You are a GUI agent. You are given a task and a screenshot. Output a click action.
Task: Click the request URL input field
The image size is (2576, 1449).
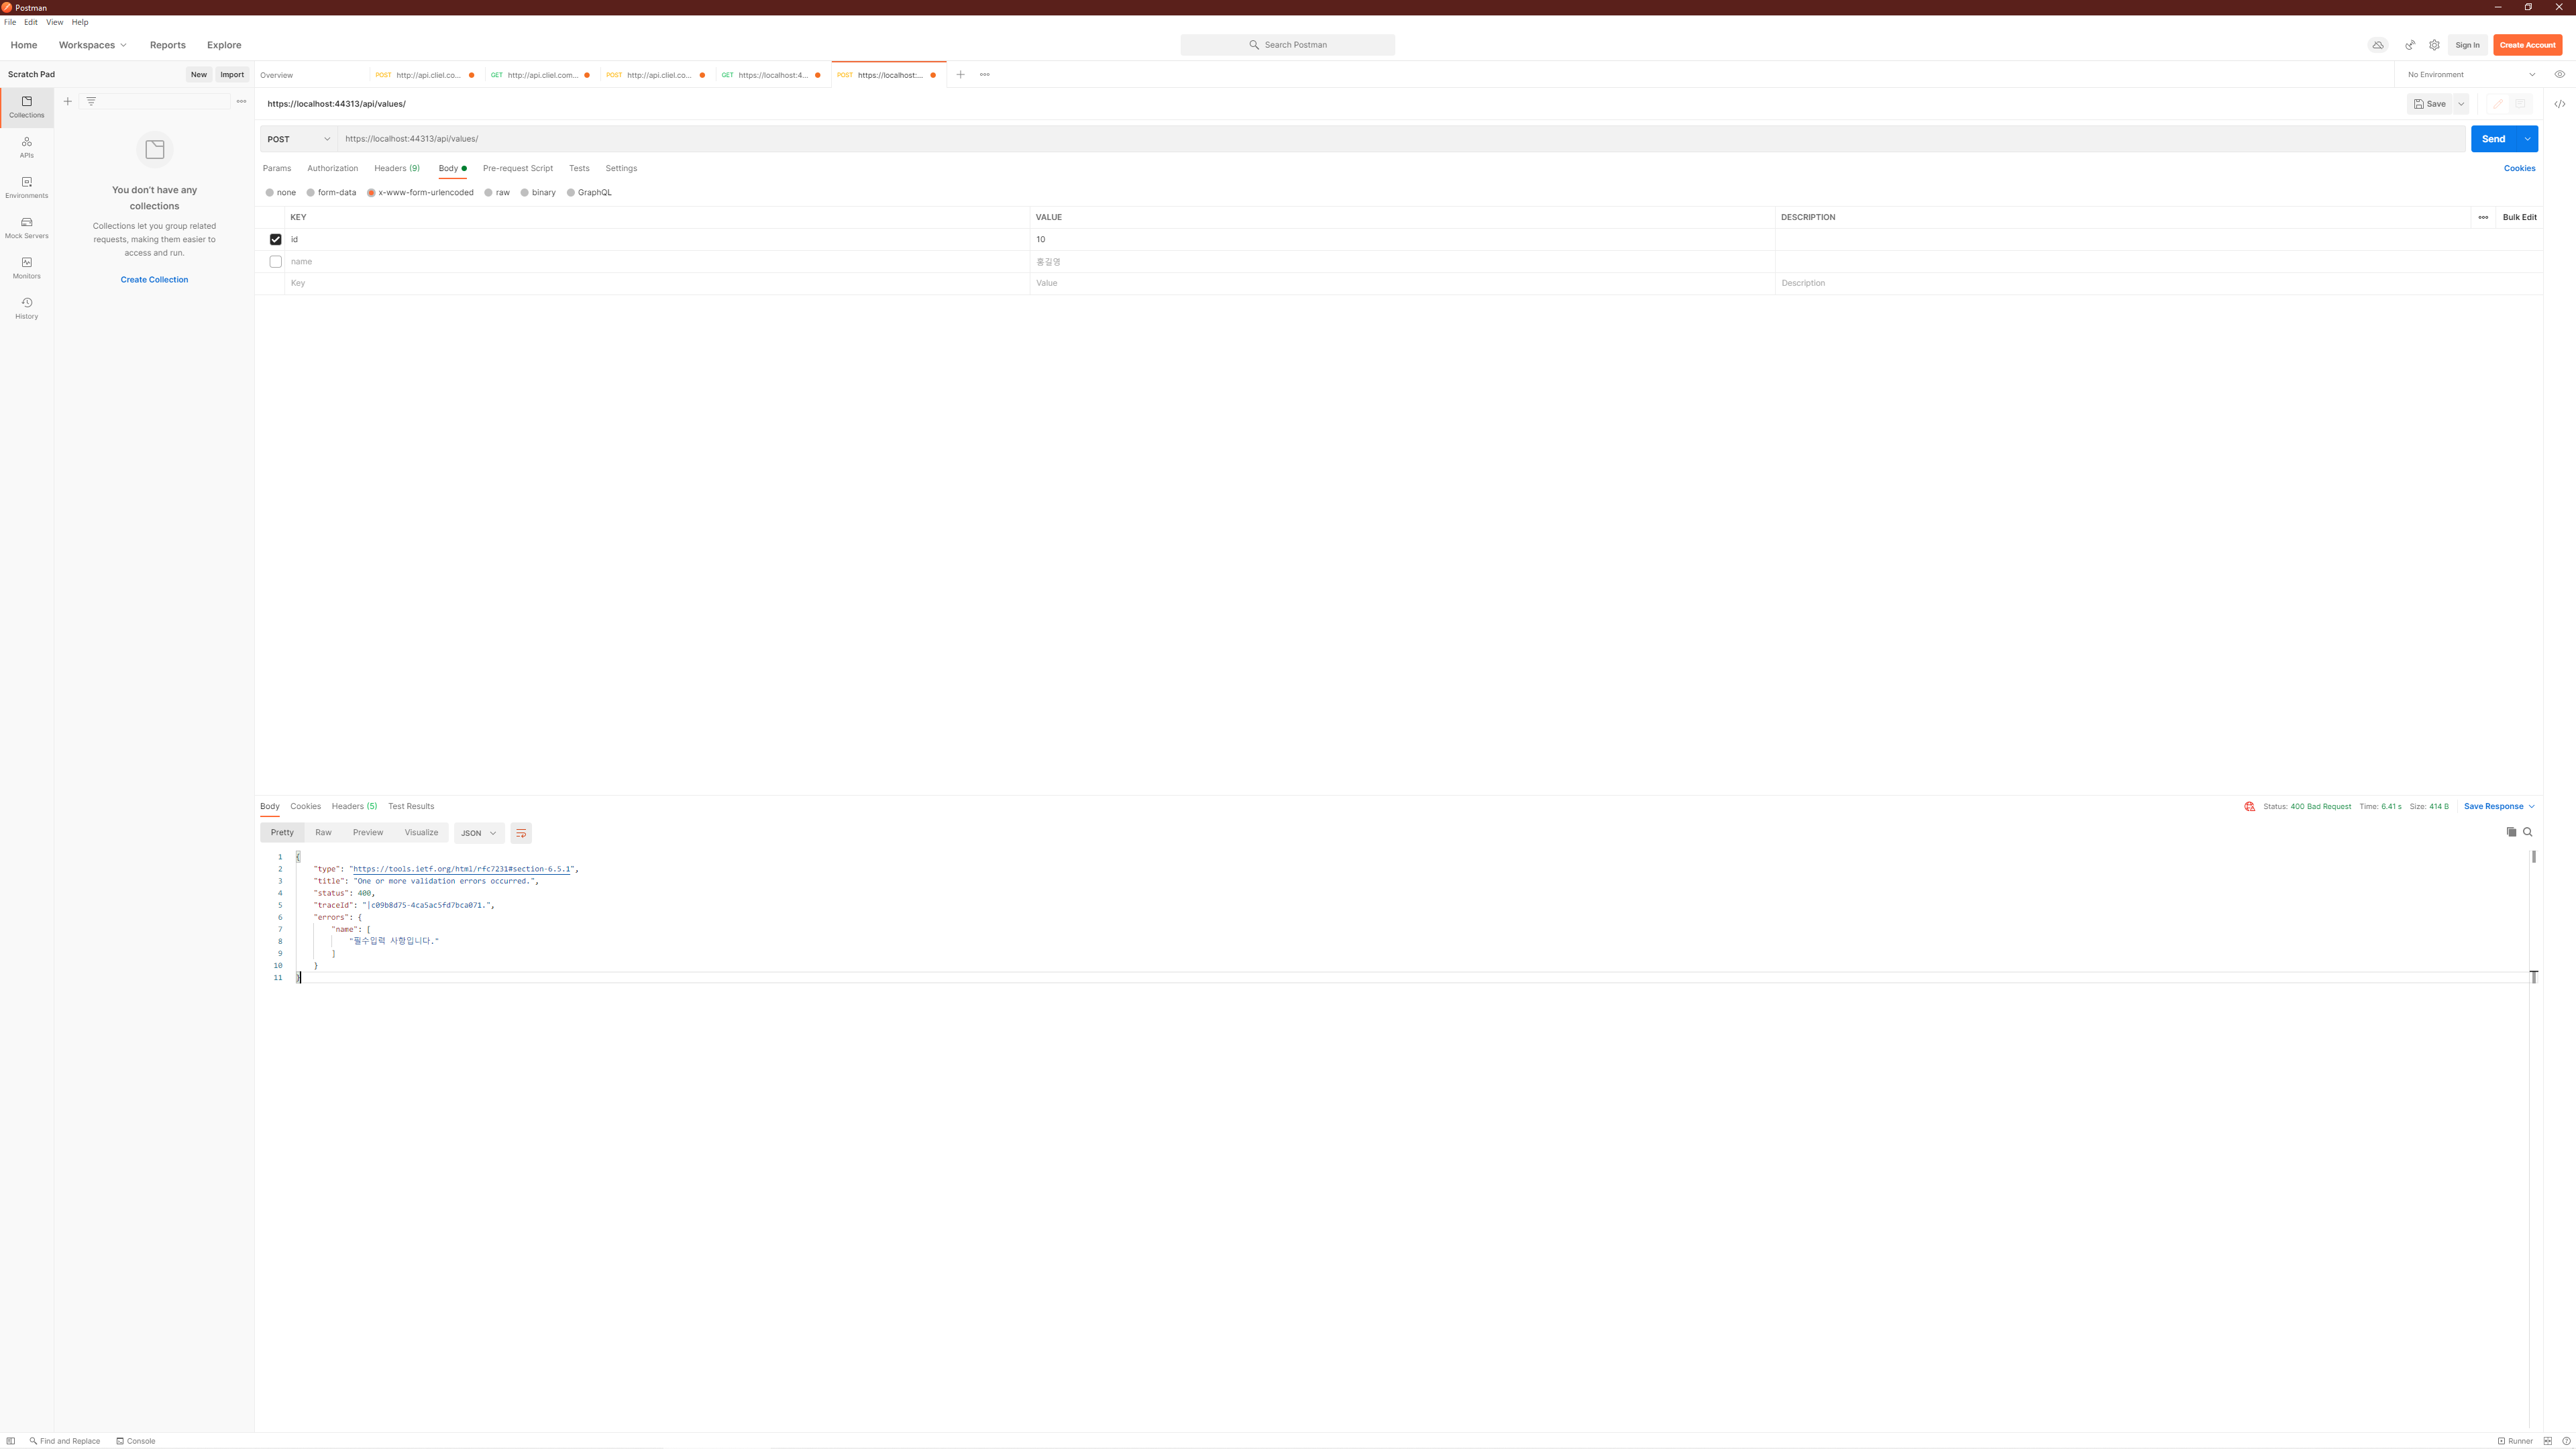1400,139
